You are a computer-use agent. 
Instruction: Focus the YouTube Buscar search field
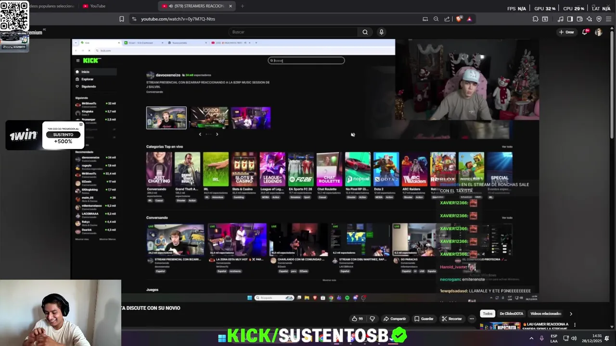pyautogui.click(x=294, y=32)
